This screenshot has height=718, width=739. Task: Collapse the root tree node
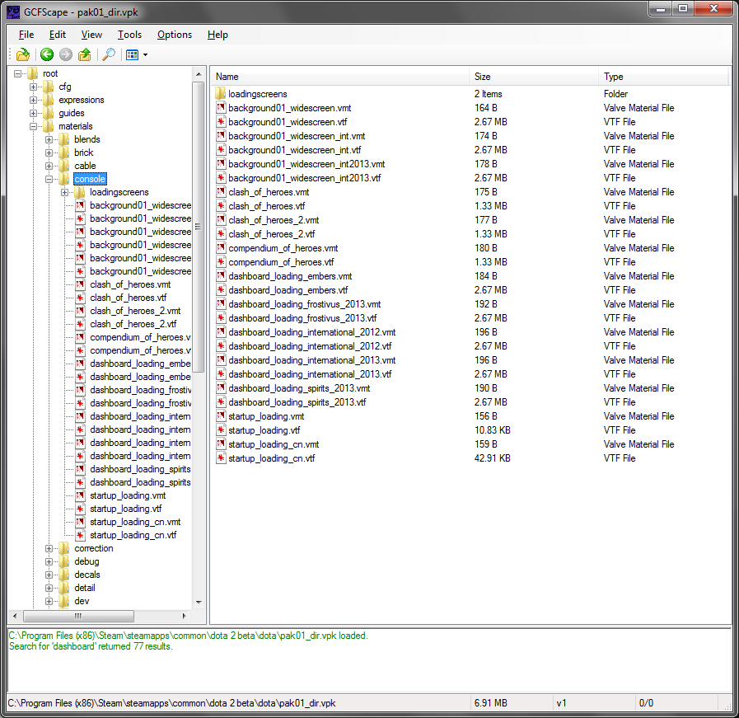click(18, 73)
